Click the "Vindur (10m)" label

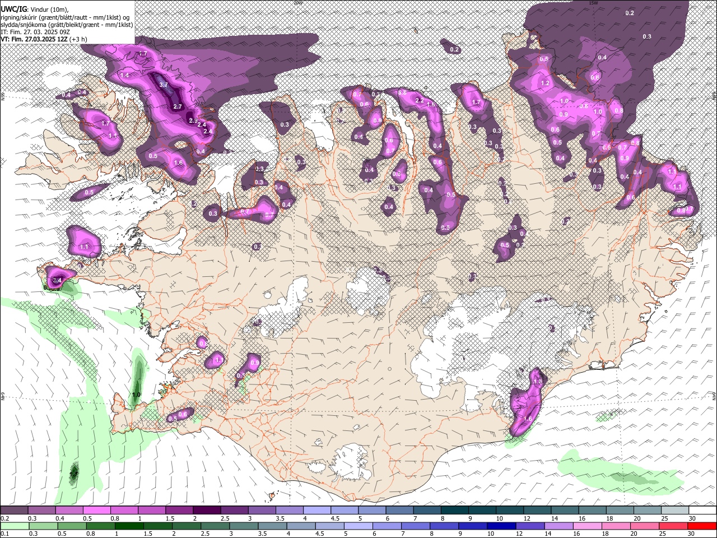(48, 9)
